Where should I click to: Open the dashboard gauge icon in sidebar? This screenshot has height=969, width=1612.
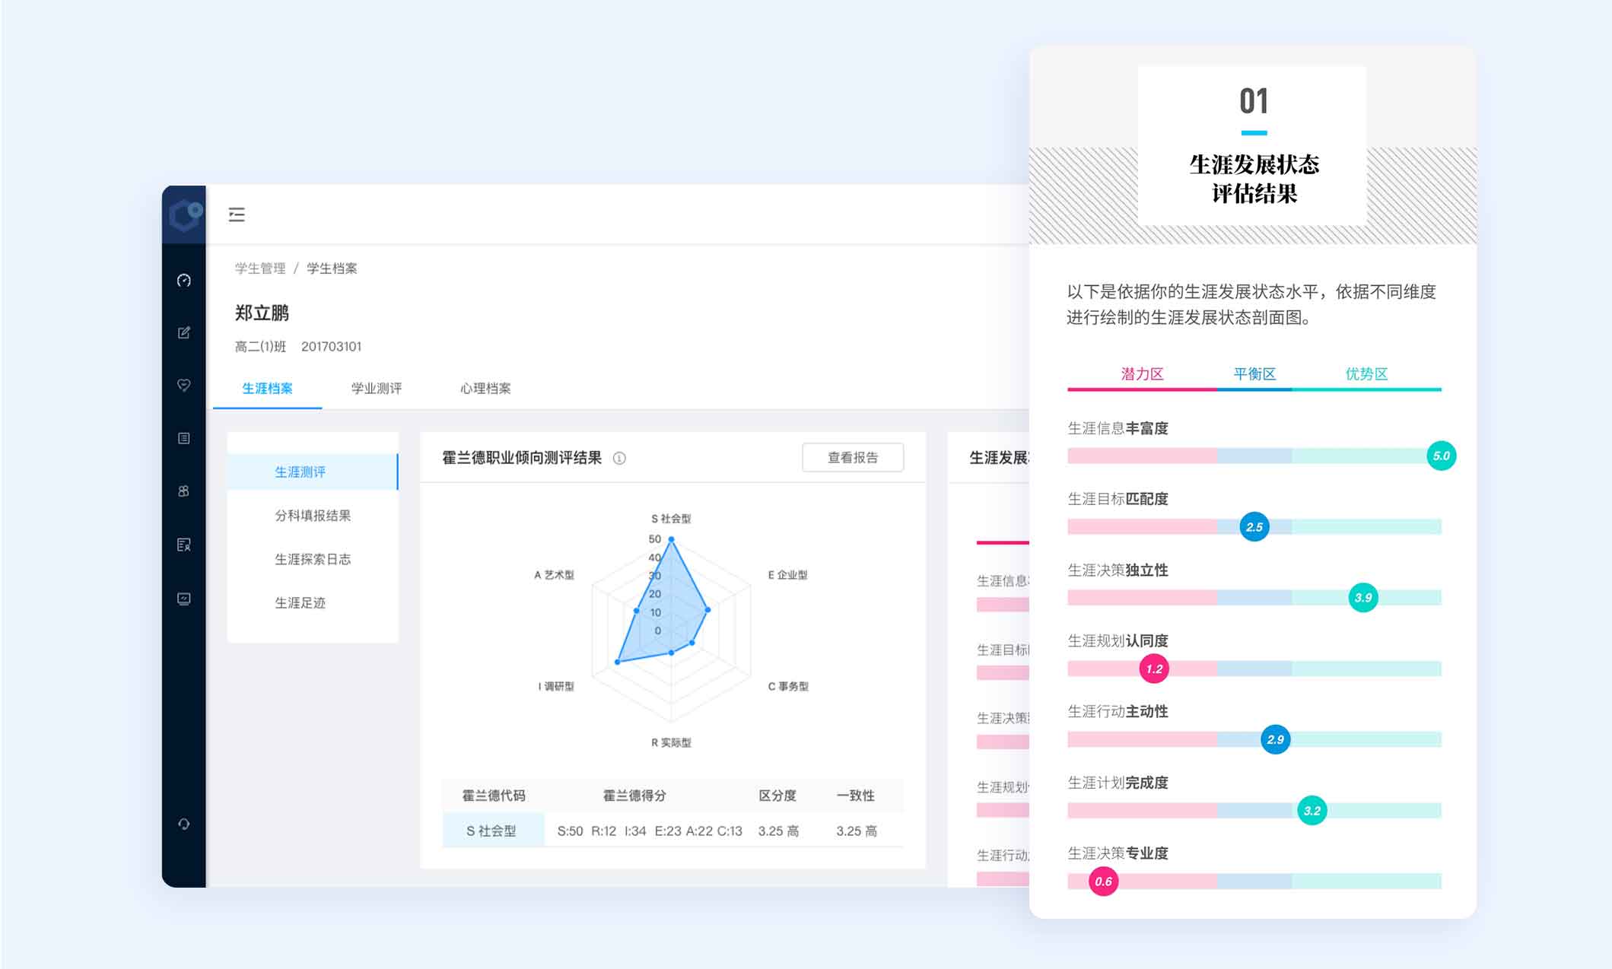(184, 281)
